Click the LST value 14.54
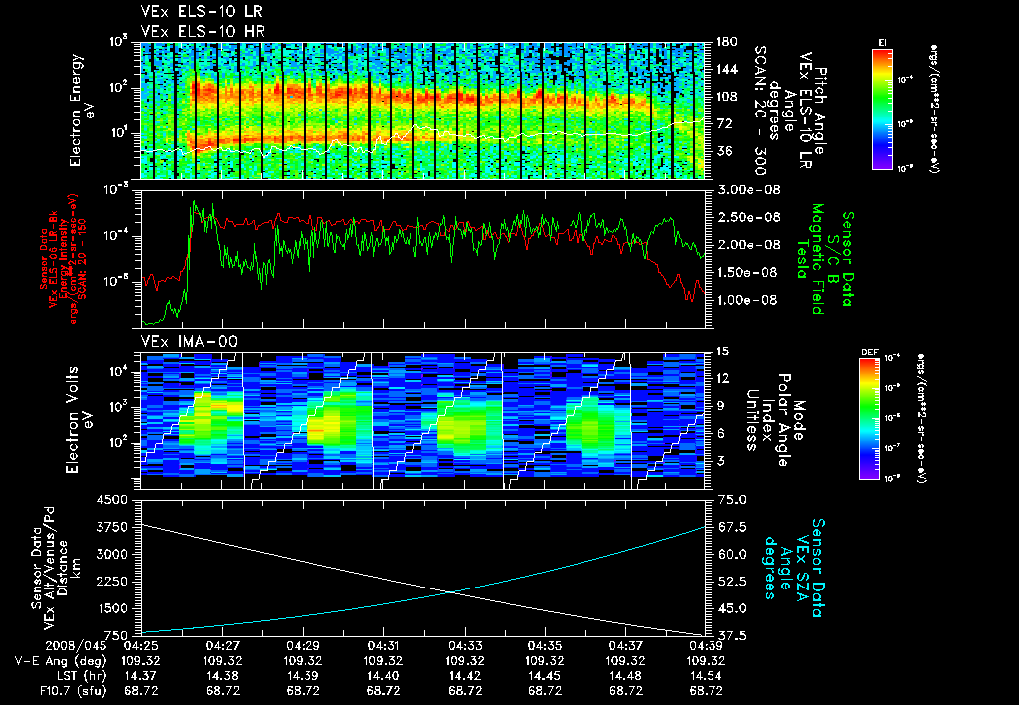 tap(706, 676)
